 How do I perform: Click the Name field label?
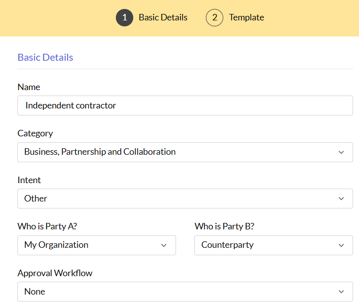(x=29, y=87)
